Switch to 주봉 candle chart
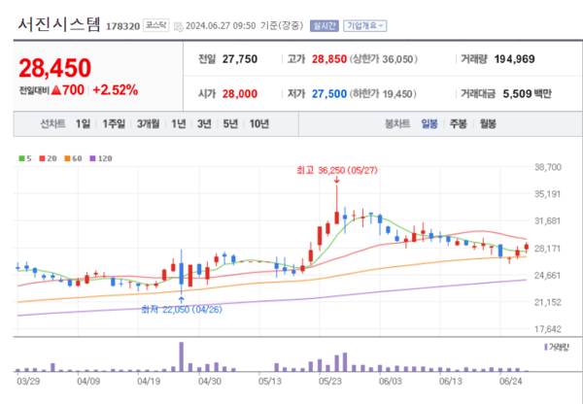 (458, 123)
